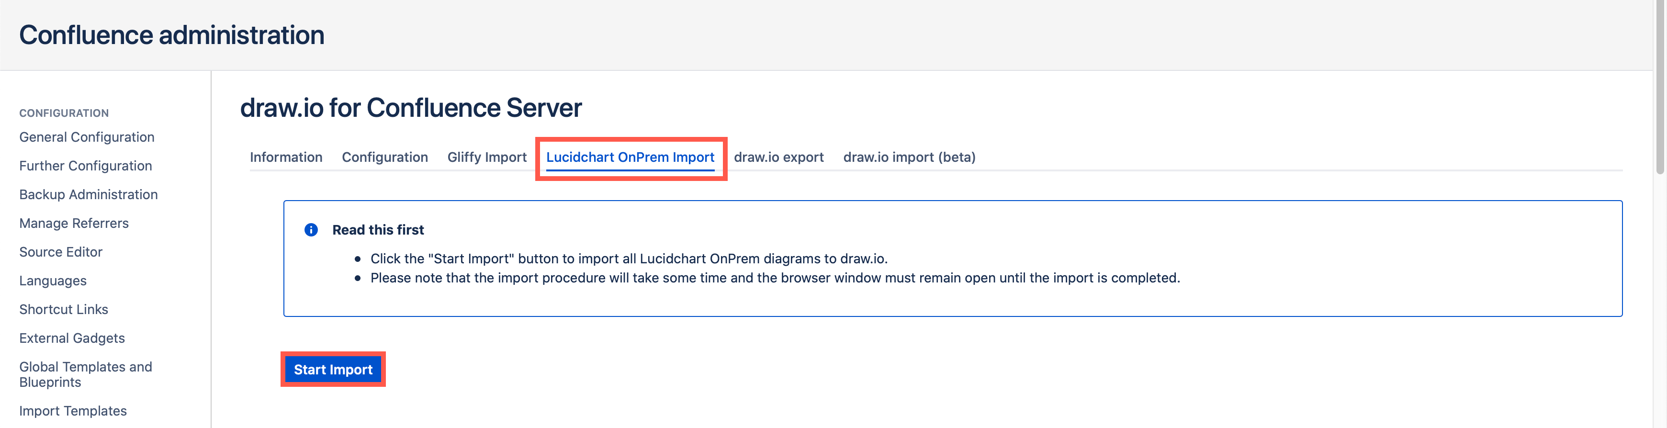Viewport: 1667px width, 428px height.
Task: Open Shortcut Links settings
Action: [x=63, y=309]
